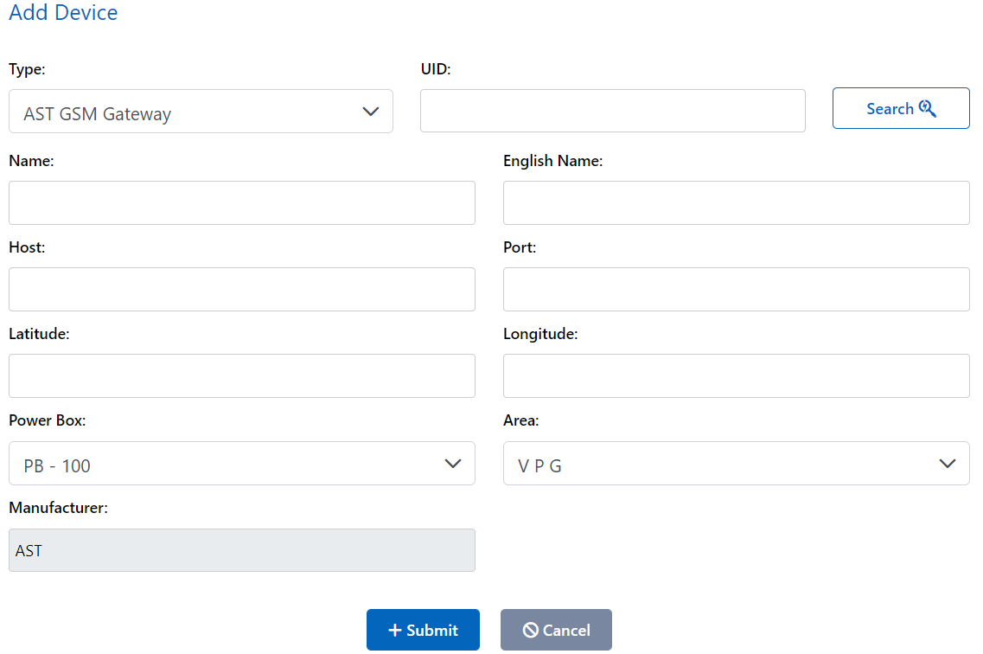The height and width of the screenshot is (654, 983).
Task: Focus the Port input field
Action: tap(736, 289)
